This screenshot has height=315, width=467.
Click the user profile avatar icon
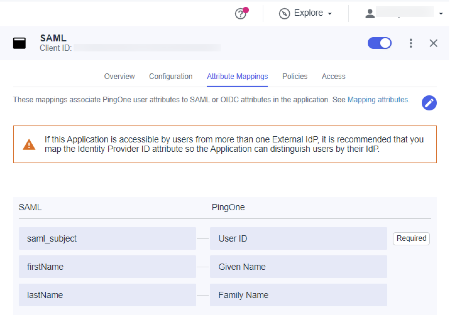point(370,13)
